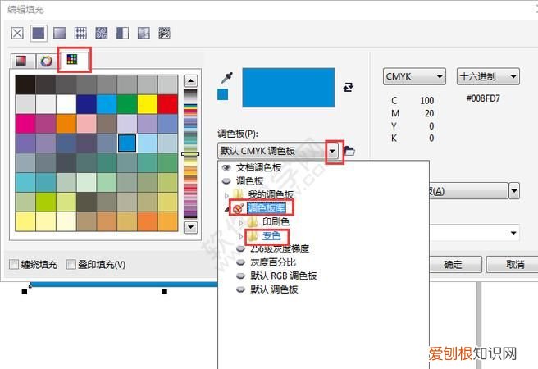
Task: Select the 调色板库 library entry
Action: (267, 207)
